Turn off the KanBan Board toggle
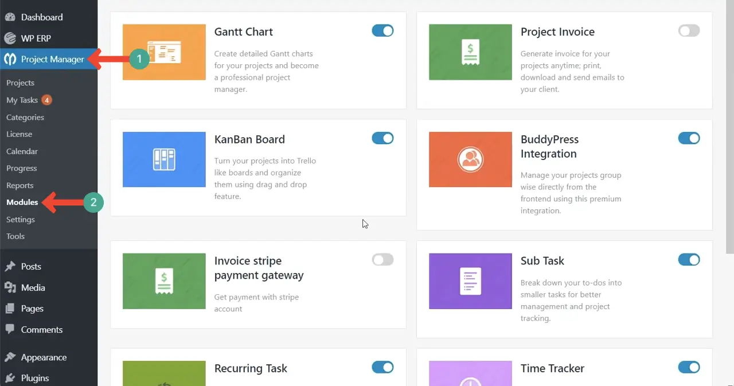 pyautogui.click(x=382, y=138)
